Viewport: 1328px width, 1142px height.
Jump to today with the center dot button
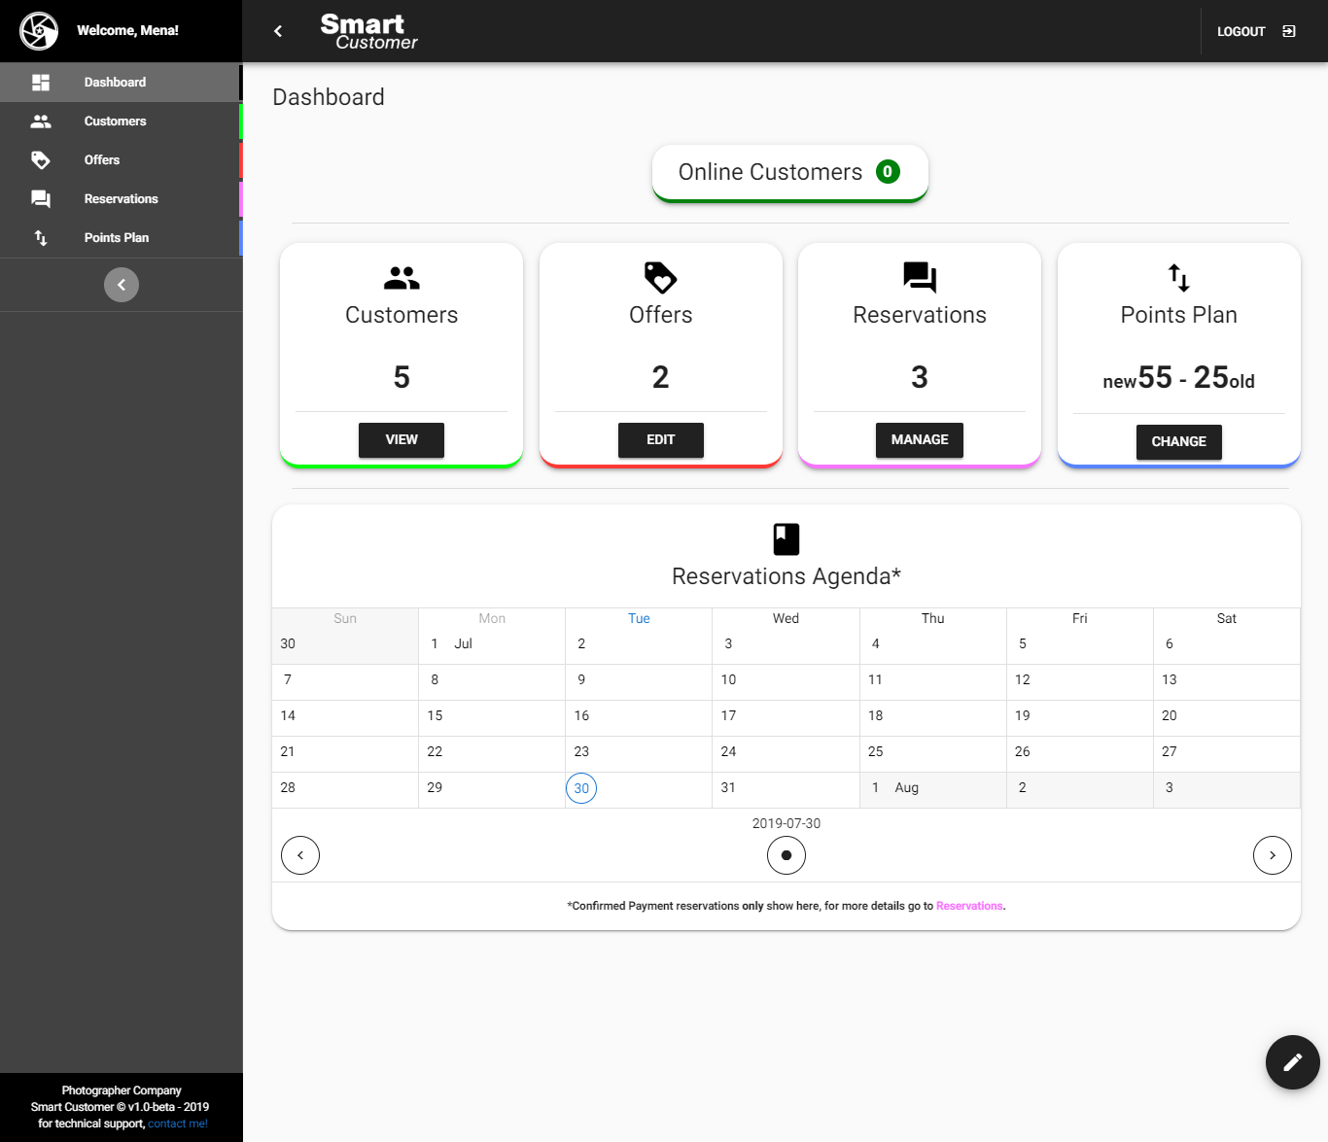click(786, 855)
